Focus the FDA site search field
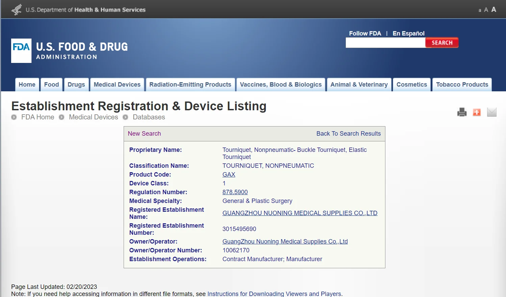 pos(385,43)
